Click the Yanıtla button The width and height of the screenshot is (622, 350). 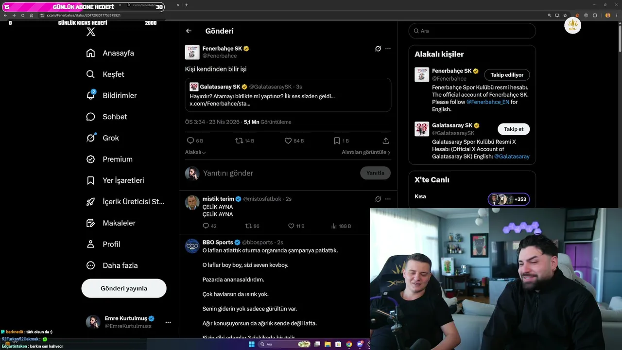pyautogui.click(x=375, y=173)
